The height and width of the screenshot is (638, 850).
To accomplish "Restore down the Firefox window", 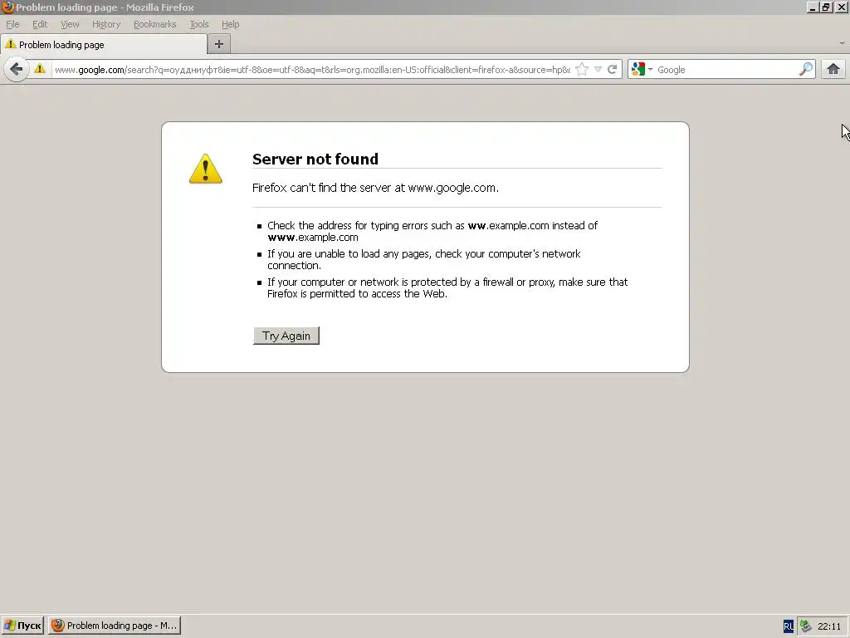I will [826, 7].
